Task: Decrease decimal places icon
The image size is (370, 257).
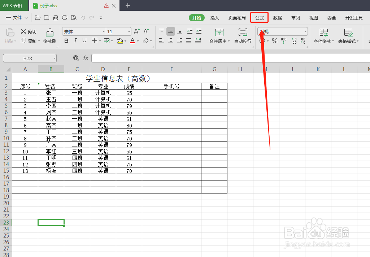Action: point(303,41)
